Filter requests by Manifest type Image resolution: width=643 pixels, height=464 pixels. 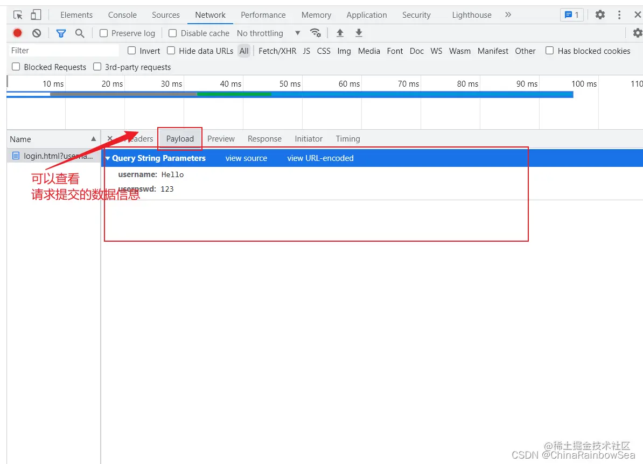(493, 51)
